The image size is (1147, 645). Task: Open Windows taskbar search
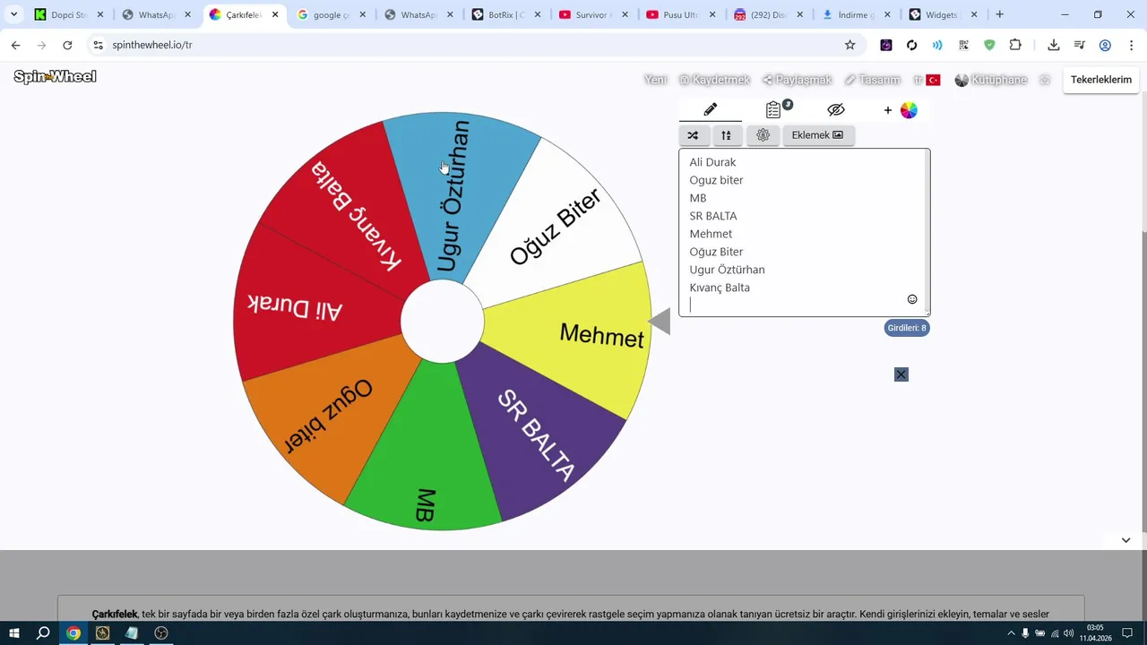point(43,632)
